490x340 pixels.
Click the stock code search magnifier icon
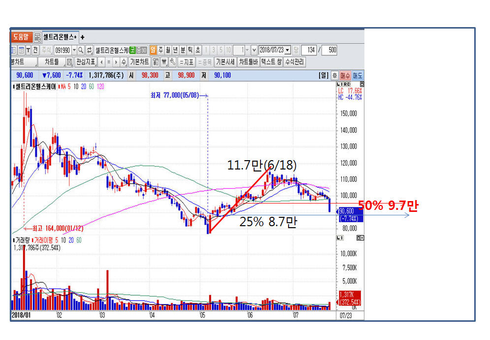click(x=81, y=50)
